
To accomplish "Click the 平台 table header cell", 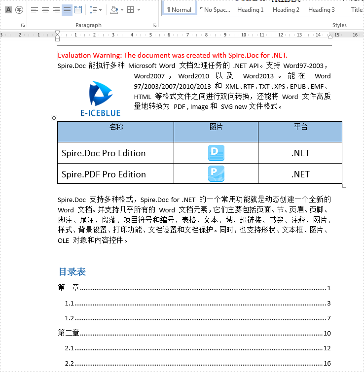I will coord(300,132).
